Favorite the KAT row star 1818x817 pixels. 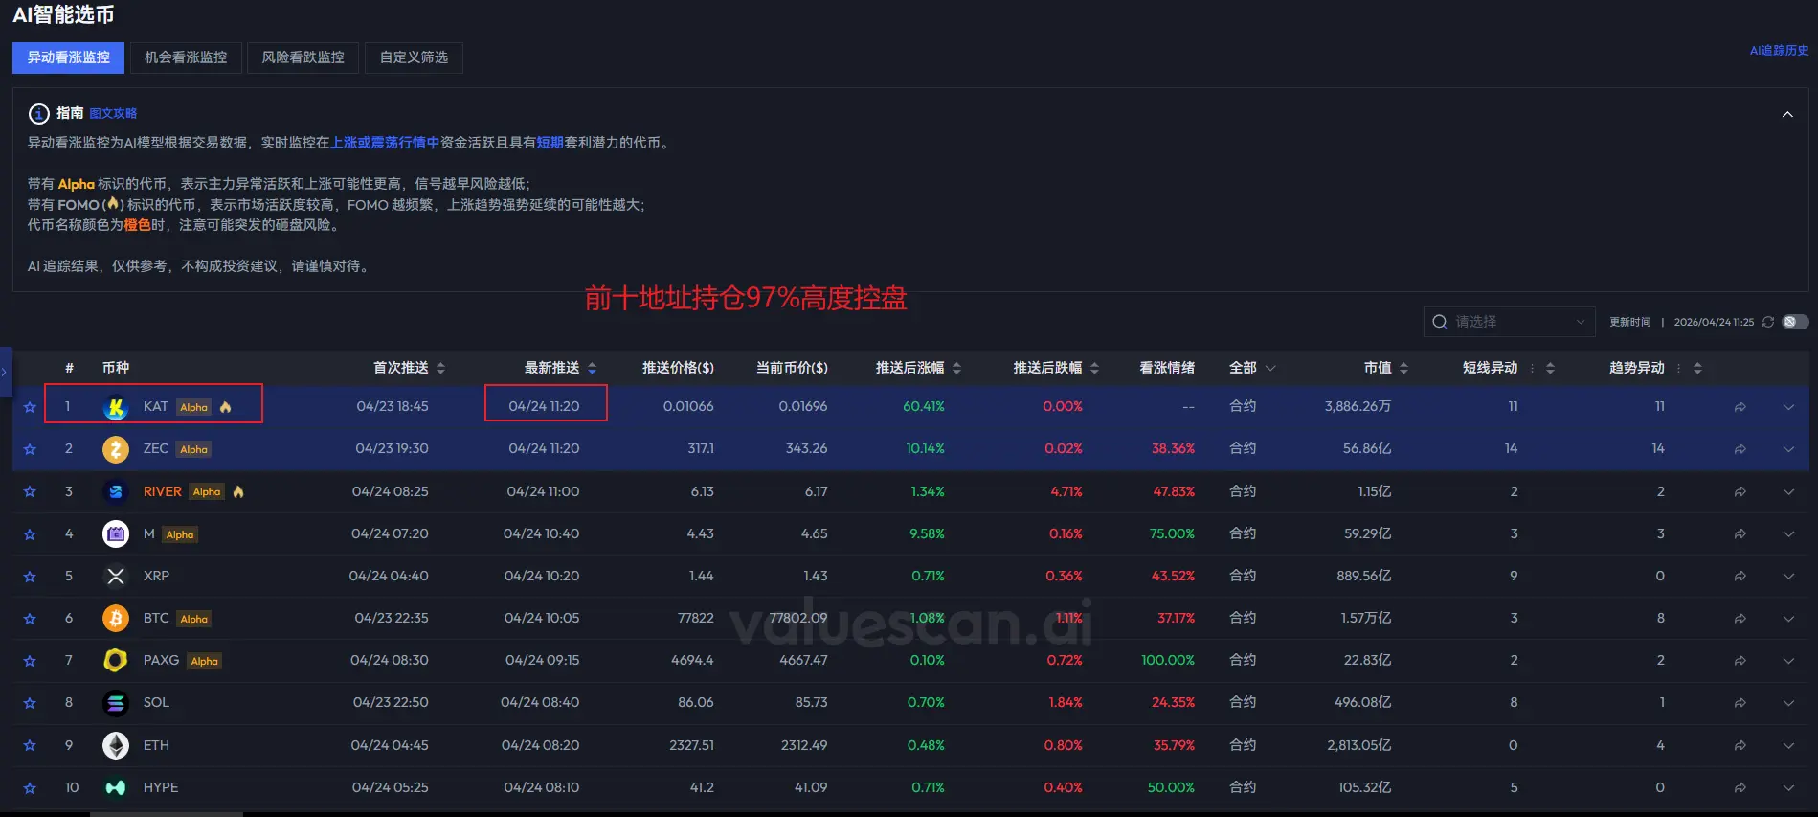click(x=30, y=407)
